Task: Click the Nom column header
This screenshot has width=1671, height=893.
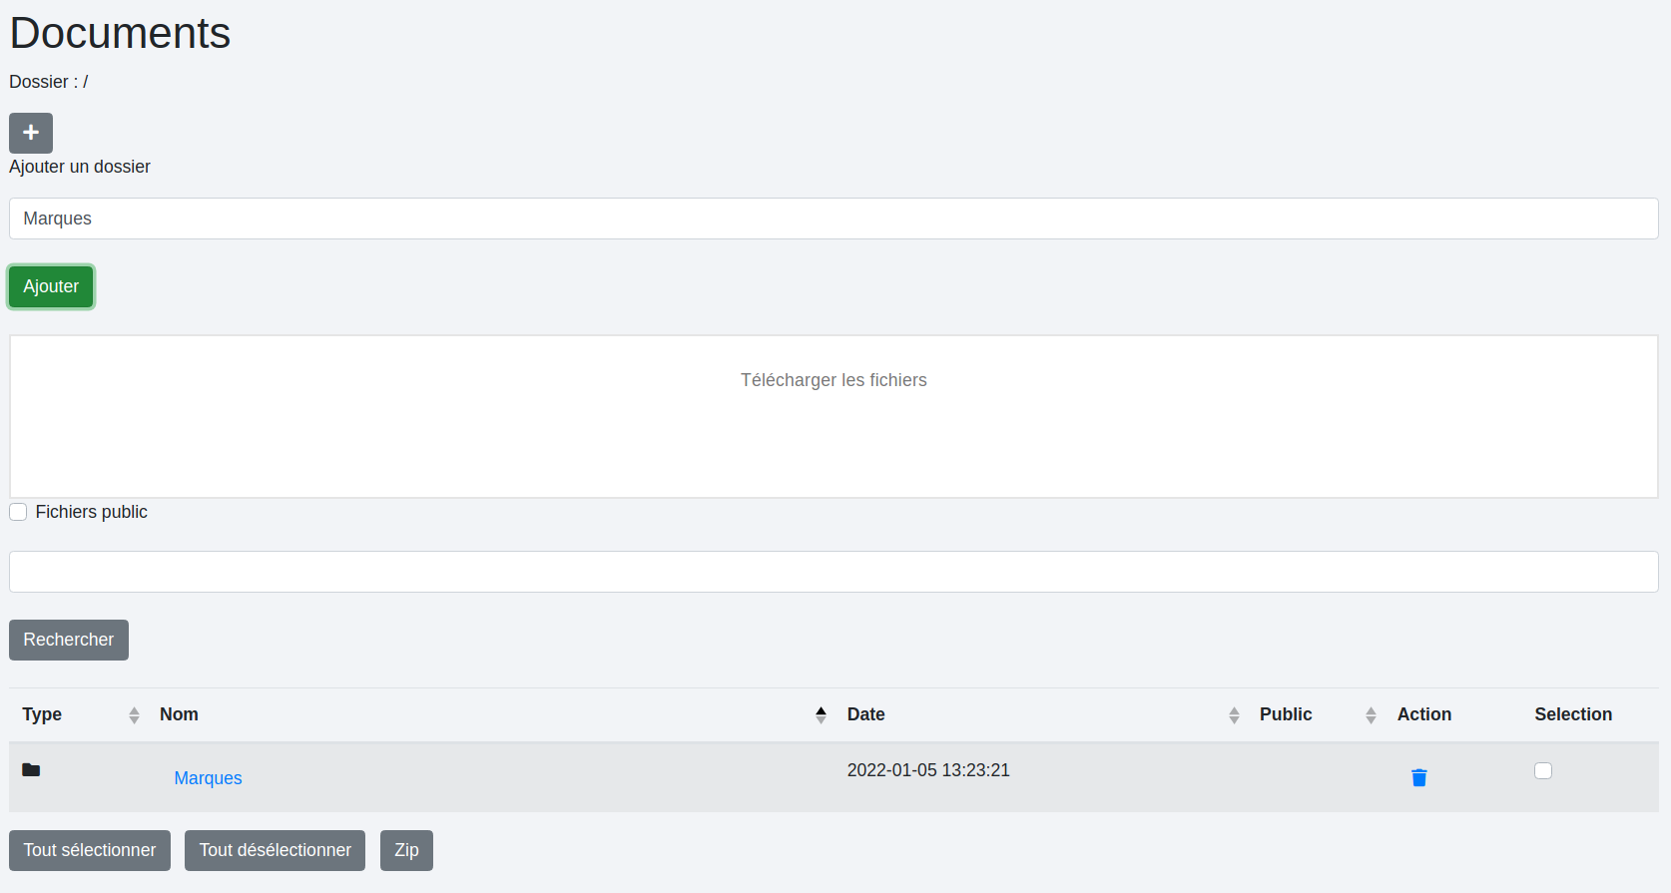Action: pyautogui.click(x=180, y=714)
